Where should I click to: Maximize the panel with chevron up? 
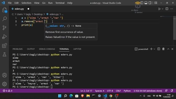[168, 49]
